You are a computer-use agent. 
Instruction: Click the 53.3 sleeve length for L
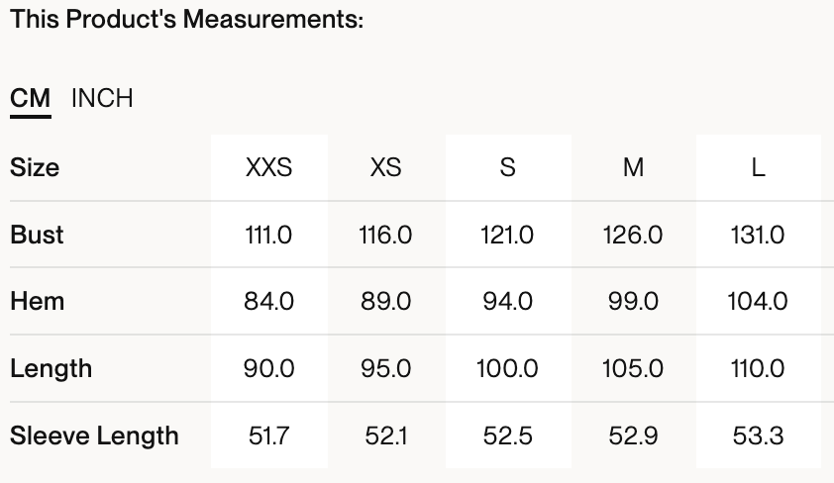point(758,435)
